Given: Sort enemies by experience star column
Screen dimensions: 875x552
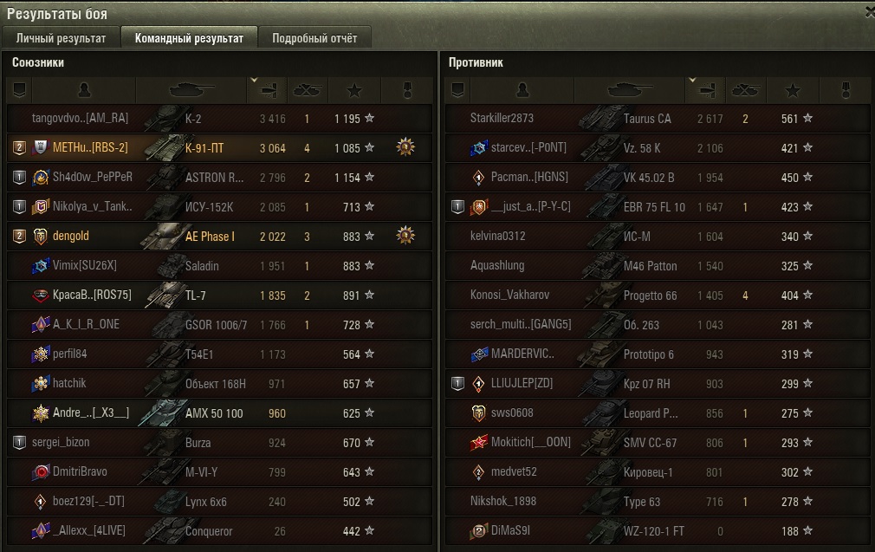Looking at the screenshot, I should (x=793, y=90).
